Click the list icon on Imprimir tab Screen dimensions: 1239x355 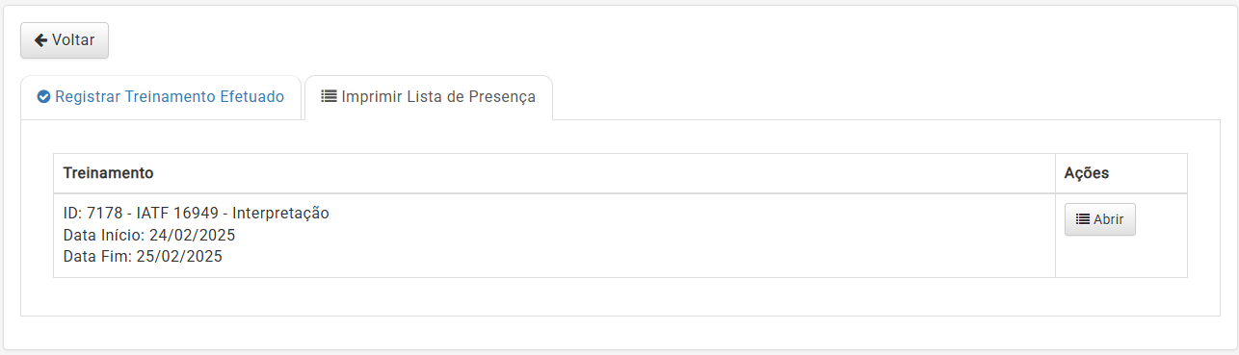[329, 96]
